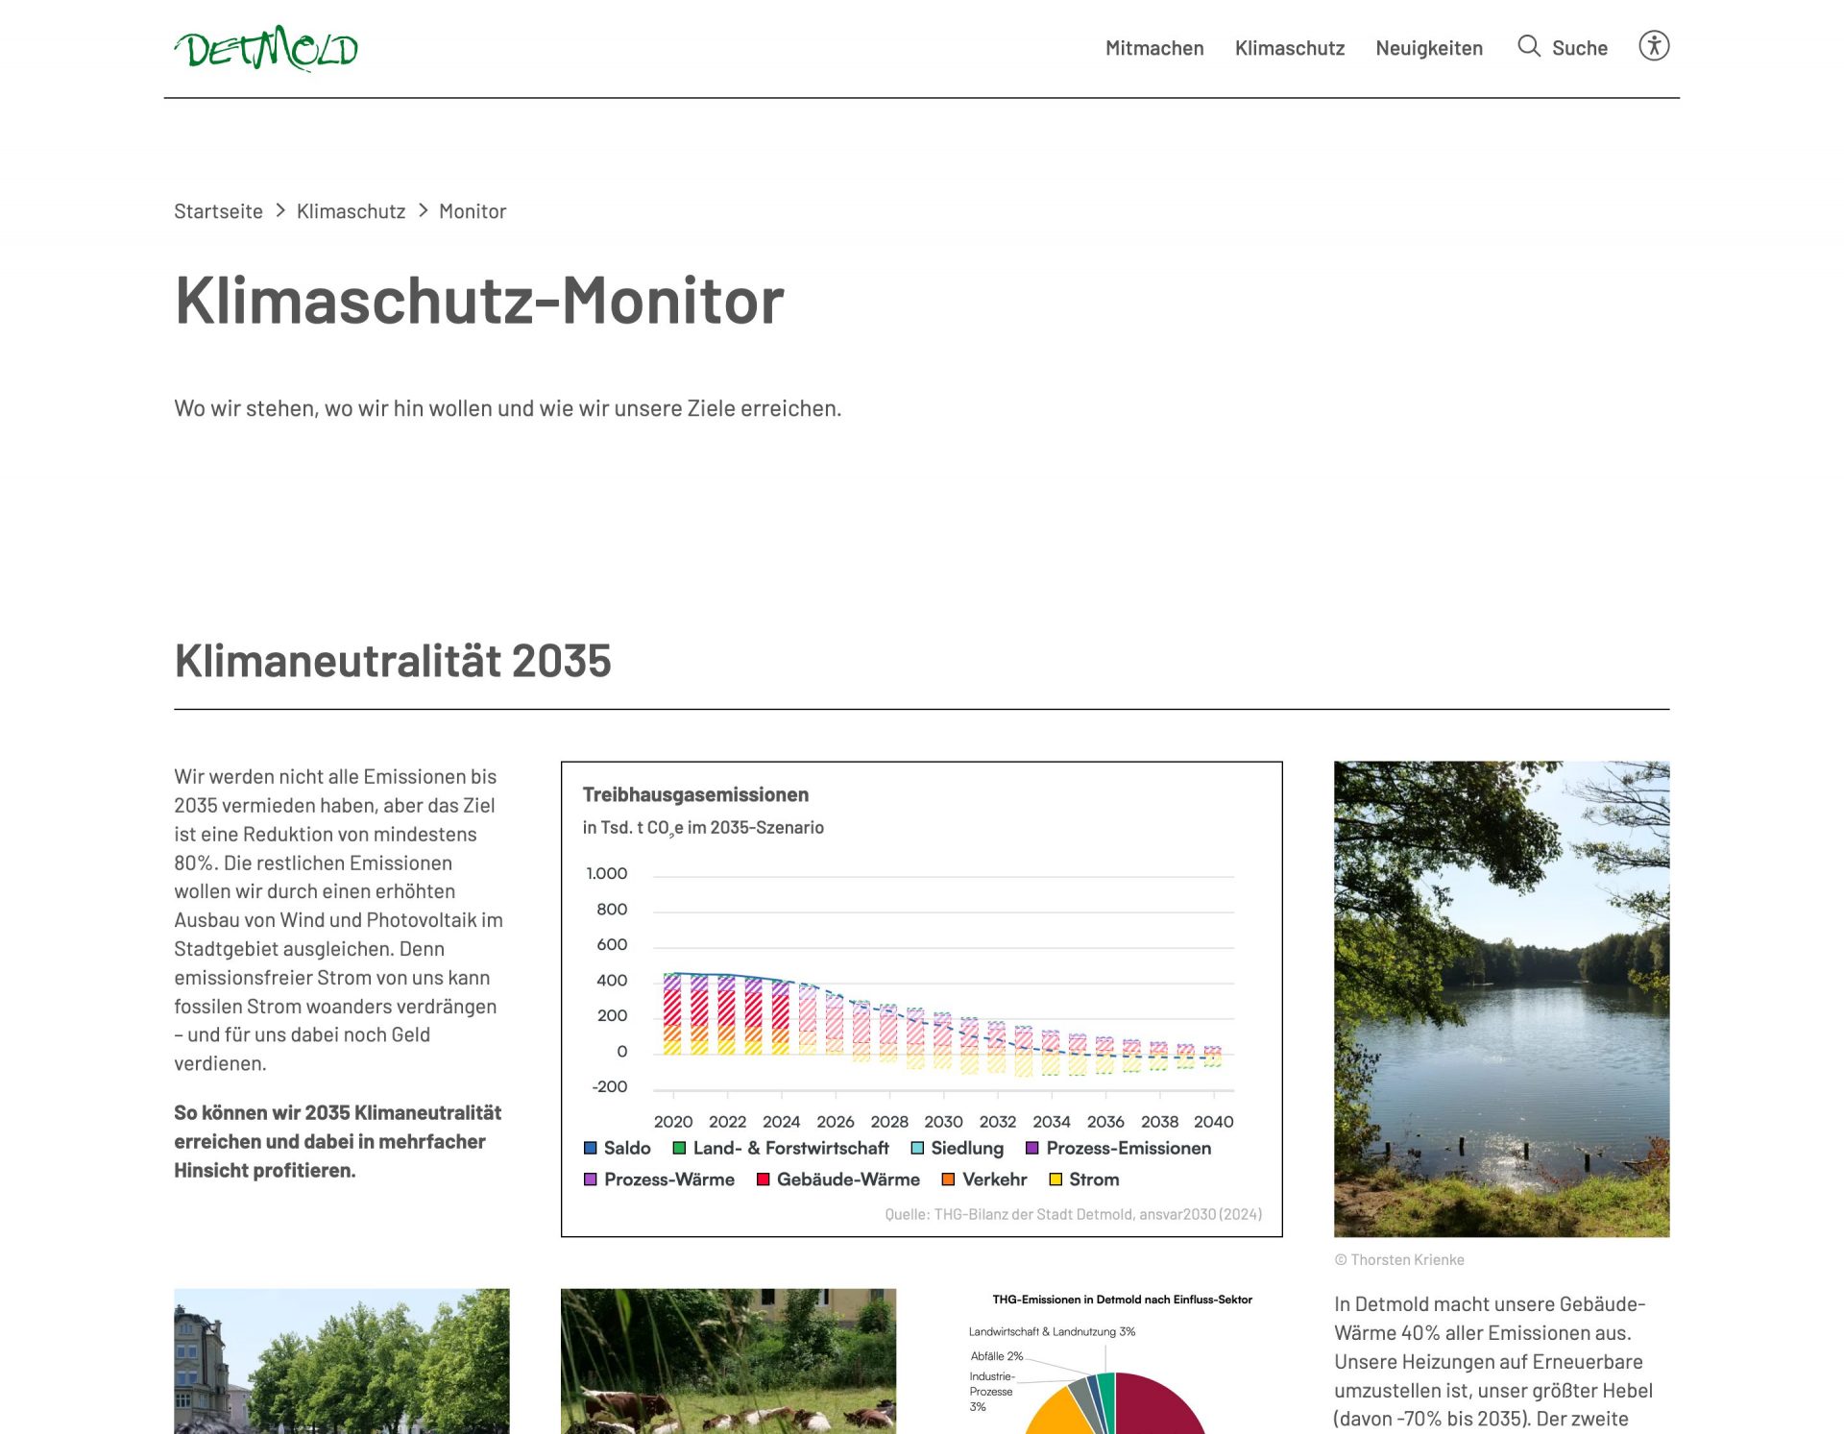Toggle Gebäude-Wärme legend swatch

pos(764,1179)
